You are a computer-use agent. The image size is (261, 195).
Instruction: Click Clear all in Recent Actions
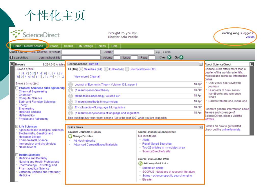pos(95,77)
